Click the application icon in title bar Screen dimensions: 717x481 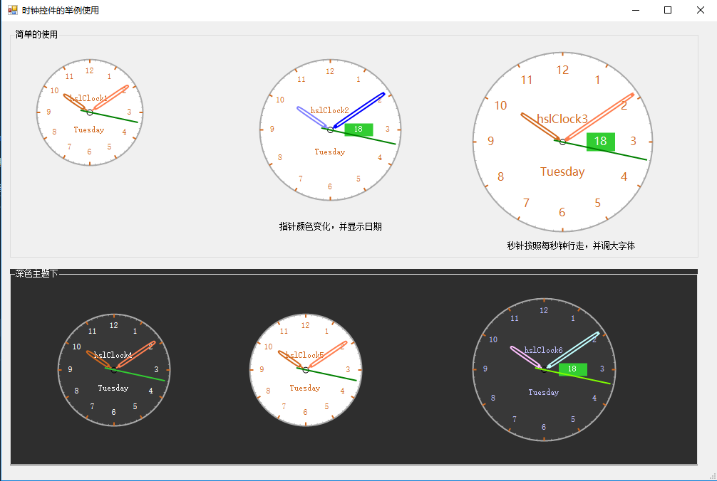coord(12,10)
